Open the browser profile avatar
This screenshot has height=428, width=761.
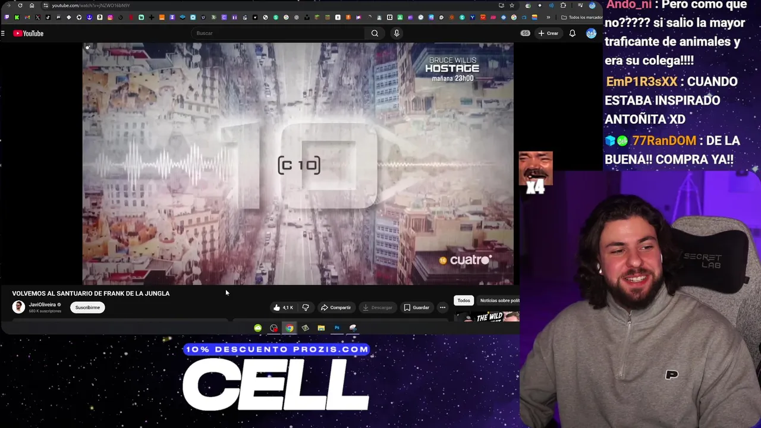tap(592, 5)
